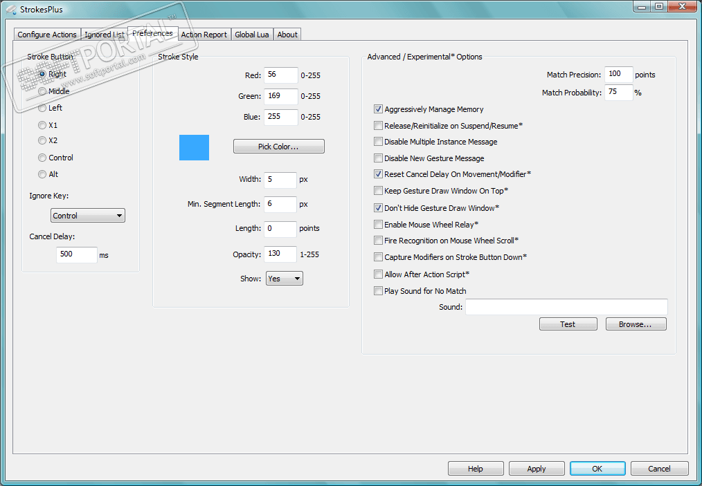
Task: Click the Green value field
Action: point(280,96)
